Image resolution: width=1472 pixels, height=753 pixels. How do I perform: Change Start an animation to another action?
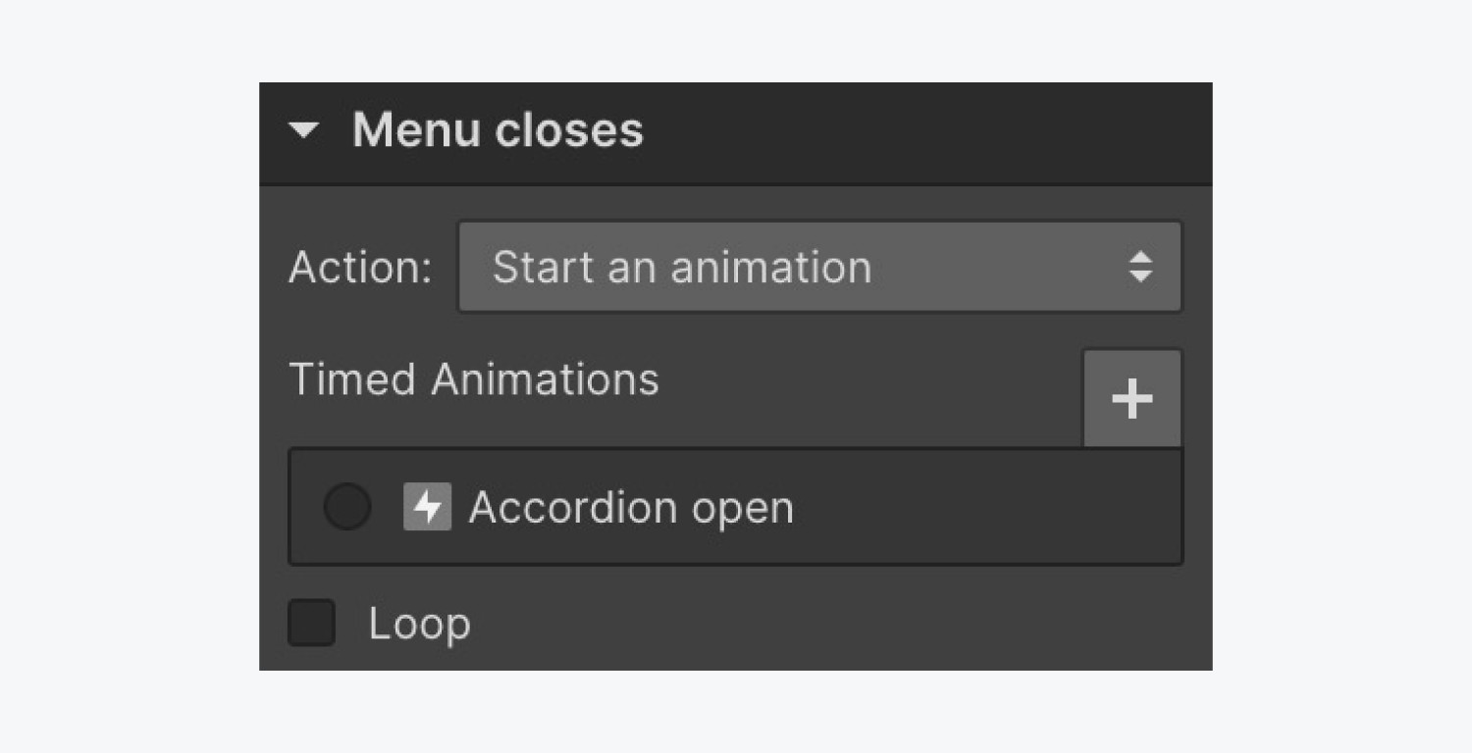tap(819, 266)
